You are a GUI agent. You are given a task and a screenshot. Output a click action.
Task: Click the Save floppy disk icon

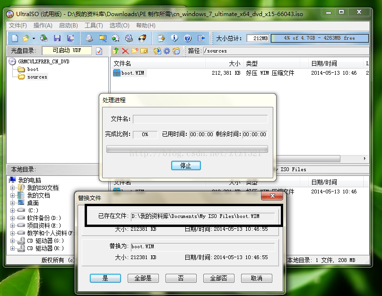click(x=57, y=38)
